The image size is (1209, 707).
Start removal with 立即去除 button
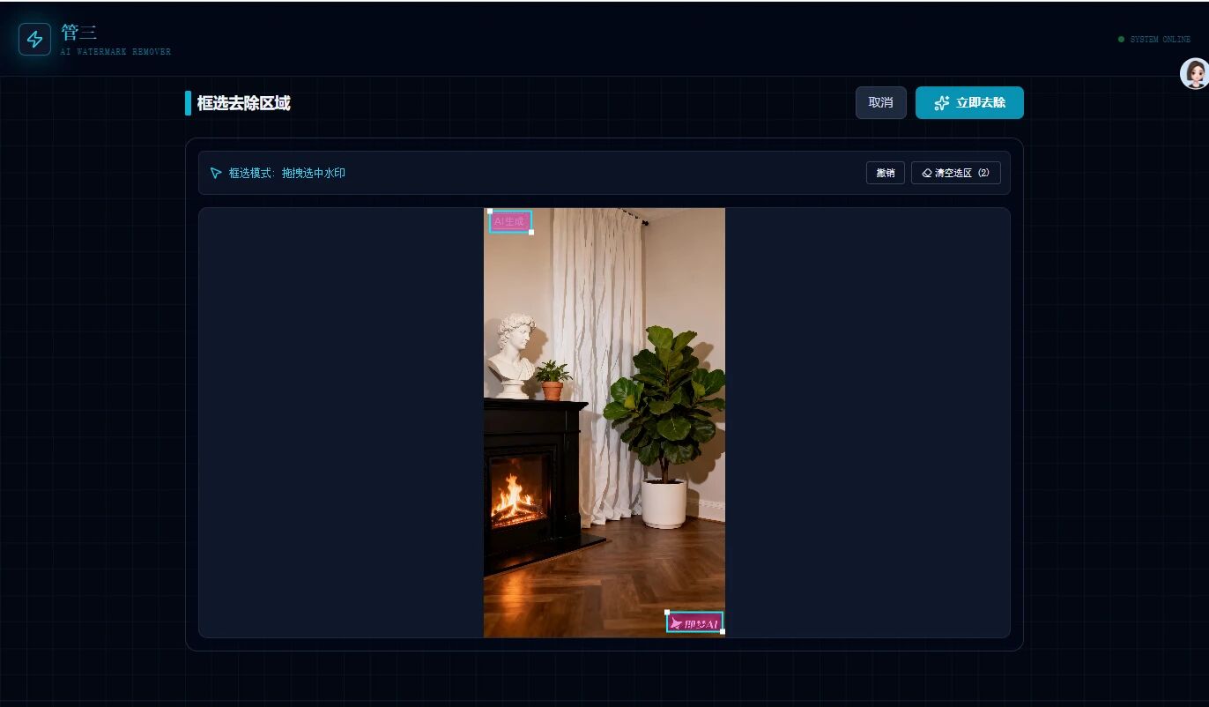pos(968,103)
